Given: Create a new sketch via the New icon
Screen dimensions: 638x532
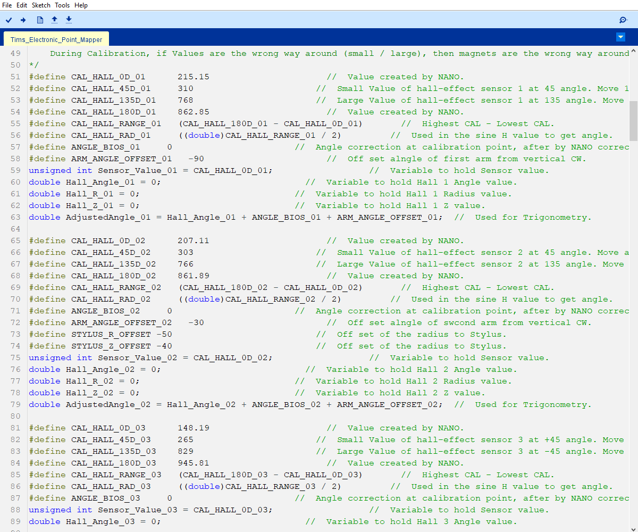Looking at the screenshot, I should tap(39, 20).
